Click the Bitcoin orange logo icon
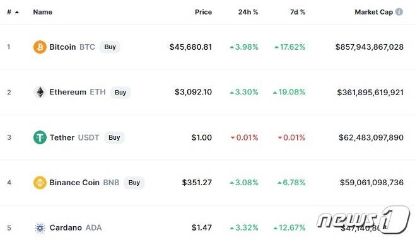The height and width of the screenshot is (240, 415). 40,47
